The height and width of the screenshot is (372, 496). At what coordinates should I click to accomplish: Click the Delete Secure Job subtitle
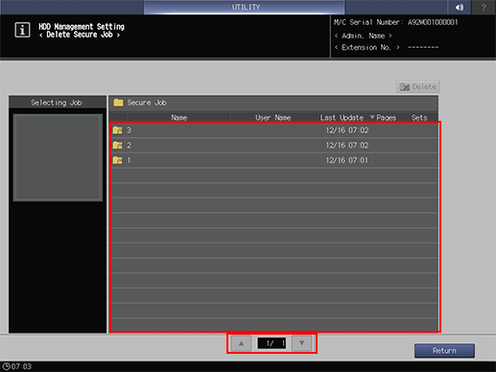80,35
